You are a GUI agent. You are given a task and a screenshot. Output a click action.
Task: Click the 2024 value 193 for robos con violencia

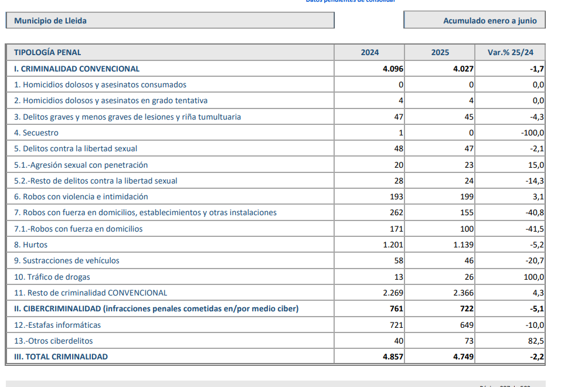pos(396,196)
